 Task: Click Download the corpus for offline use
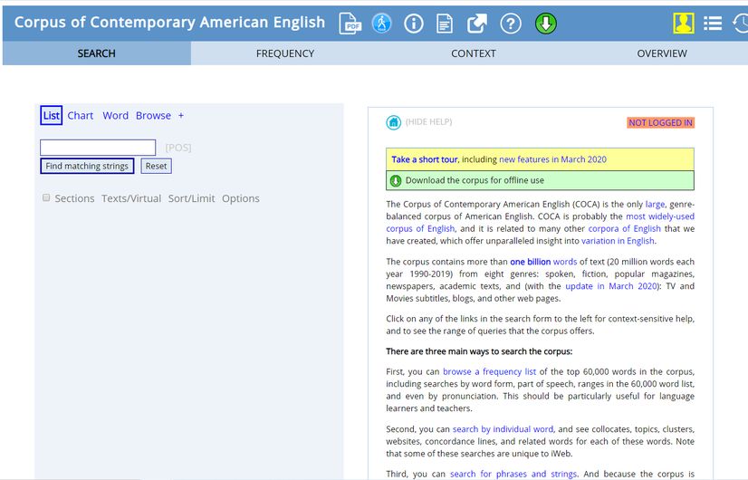(475, 180)
